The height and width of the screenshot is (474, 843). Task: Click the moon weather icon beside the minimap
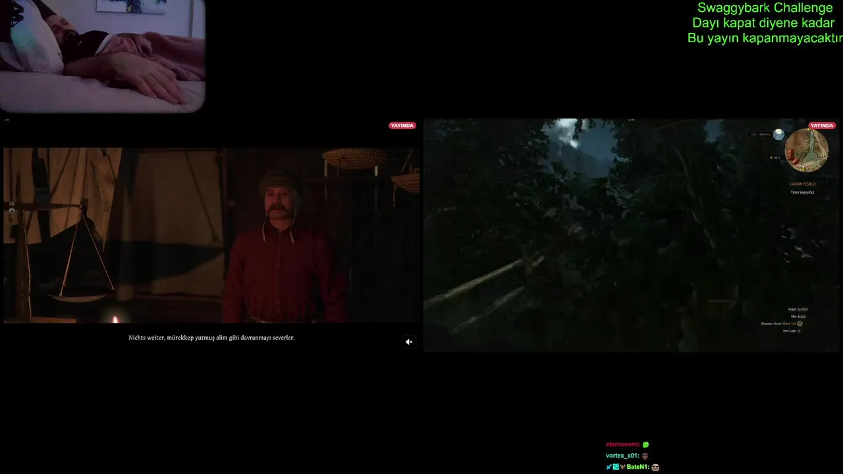778,134
